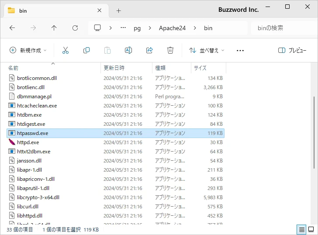The width and height of the screenshot is (318, 235).
Task: Select libapr-1.dll in the file list
Action: [29, 170]
